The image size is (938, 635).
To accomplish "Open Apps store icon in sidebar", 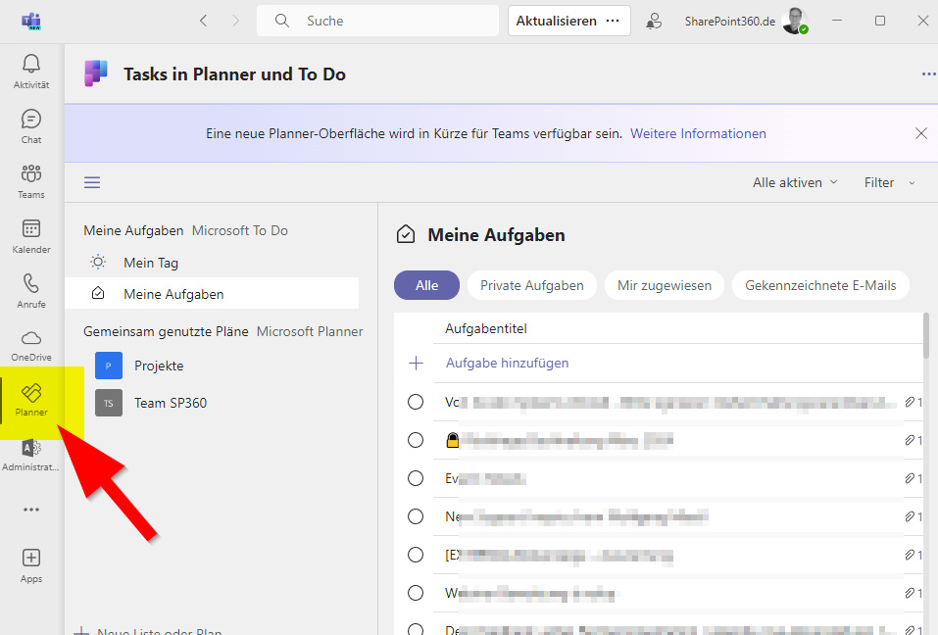I will click(x=31, y=559).
